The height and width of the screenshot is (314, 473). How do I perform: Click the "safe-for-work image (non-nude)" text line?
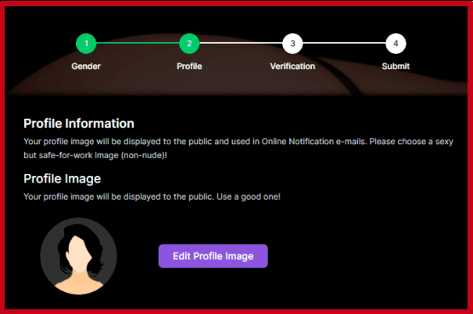pyautogui.click(x=95, y=153)
